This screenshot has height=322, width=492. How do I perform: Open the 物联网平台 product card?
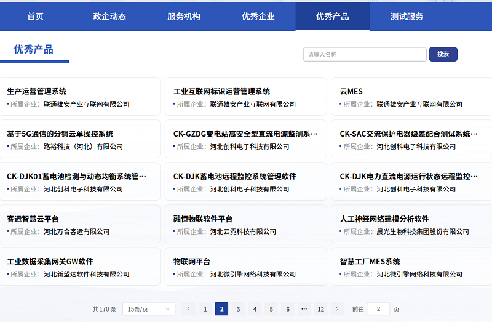[245, 267]
